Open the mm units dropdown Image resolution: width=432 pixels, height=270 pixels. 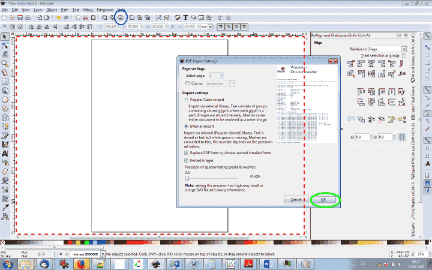[x=207, y=27]
